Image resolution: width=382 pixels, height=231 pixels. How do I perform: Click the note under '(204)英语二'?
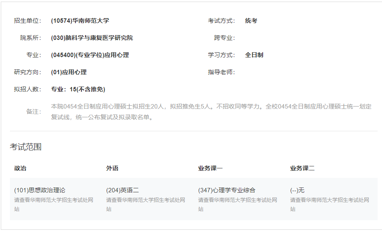click(146, 204)
